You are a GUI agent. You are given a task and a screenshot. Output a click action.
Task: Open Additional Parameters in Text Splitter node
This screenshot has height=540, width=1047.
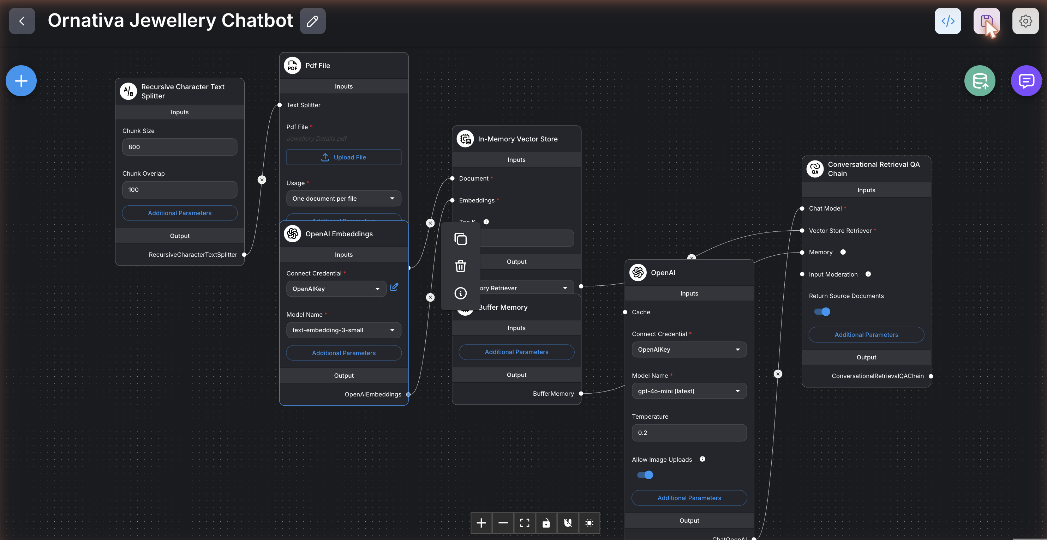pyautogui.click(x=180, y=213)
